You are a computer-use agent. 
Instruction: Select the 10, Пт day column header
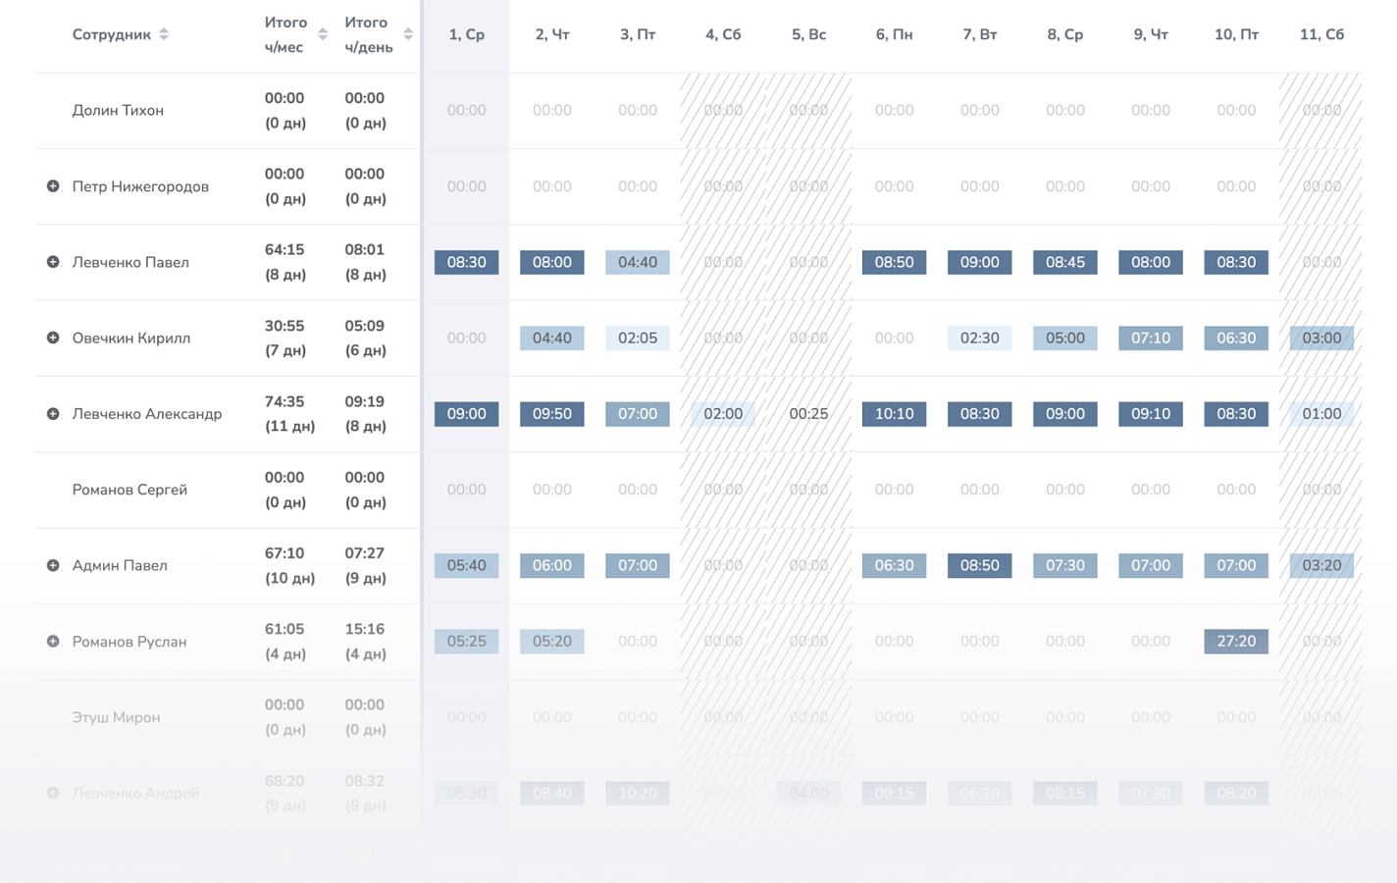tap(1236, 34)
